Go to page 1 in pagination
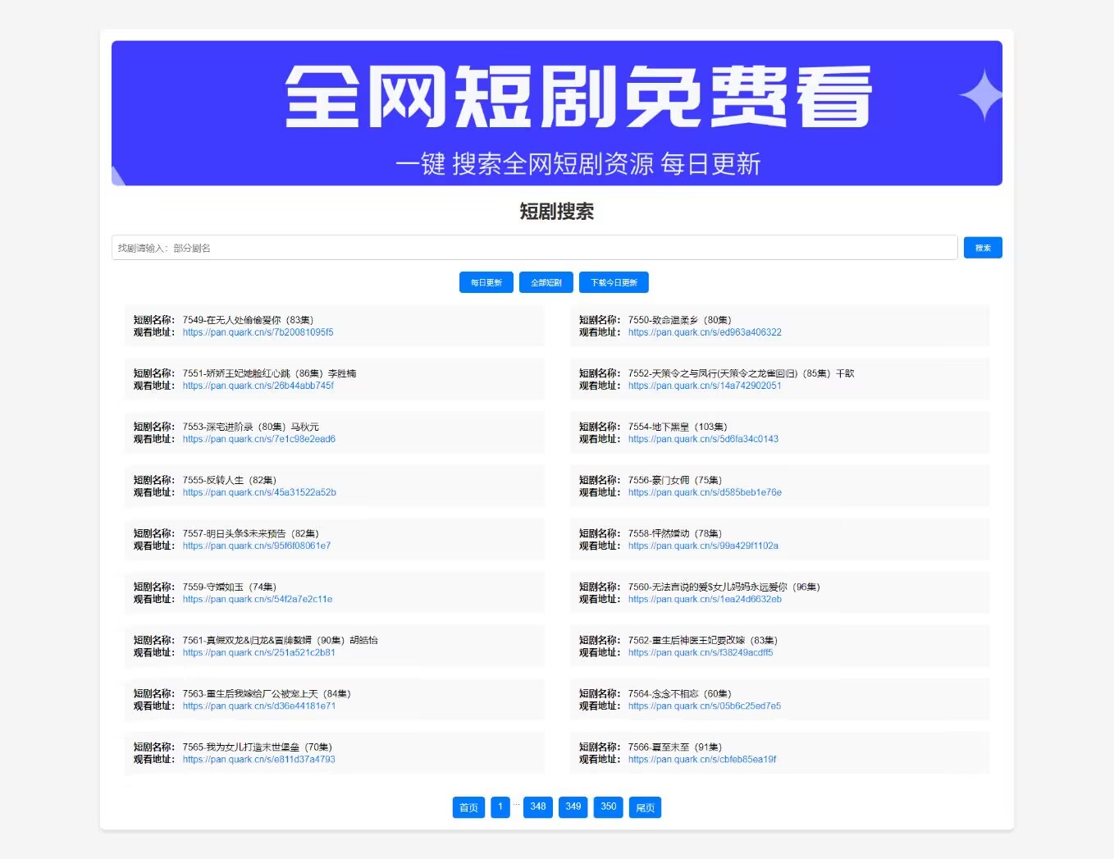Viewport: 1114px width, 859px height. pyautogui.click(x=500, y=806)
